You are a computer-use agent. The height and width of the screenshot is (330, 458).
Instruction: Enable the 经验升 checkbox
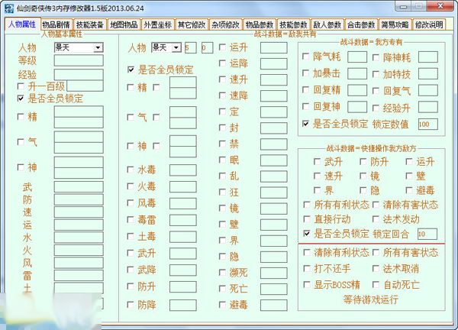click(376, 108)
